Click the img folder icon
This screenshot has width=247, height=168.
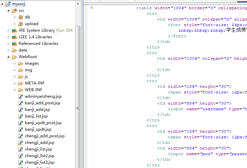tap(21, 70)
